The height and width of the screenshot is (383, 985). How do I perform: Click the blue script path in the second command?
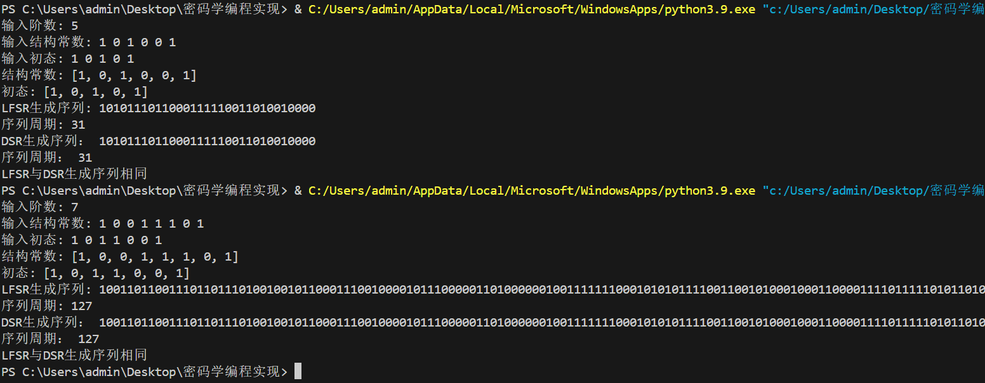click(x=873, y=191)
